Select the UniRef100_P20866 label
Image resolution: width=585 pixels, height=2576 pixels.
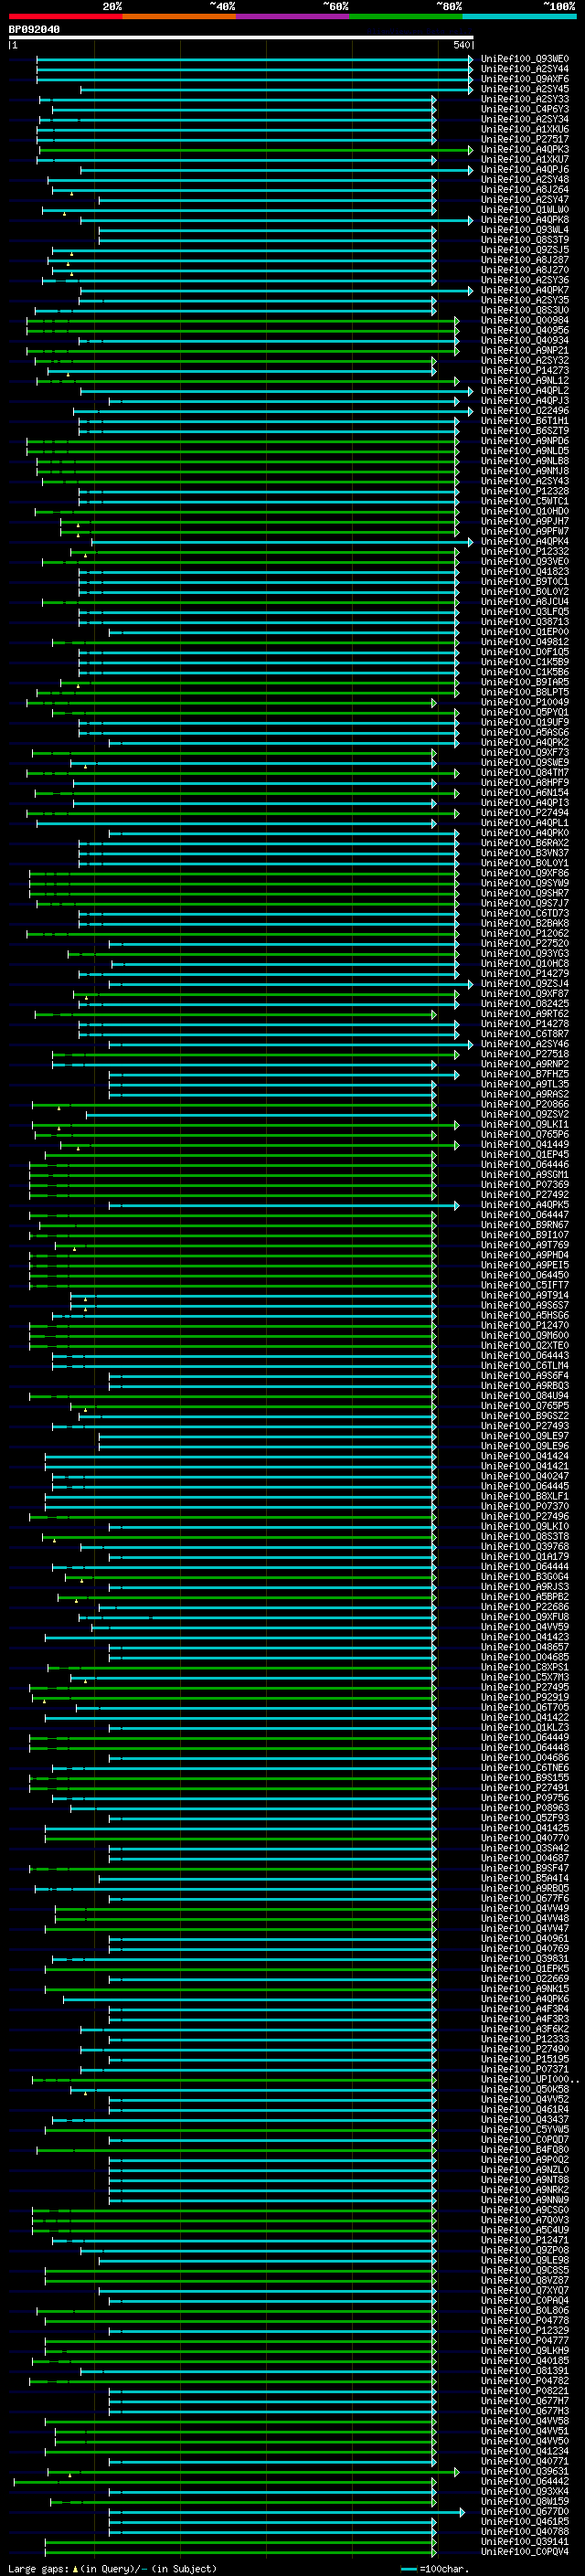[525, 1105]
